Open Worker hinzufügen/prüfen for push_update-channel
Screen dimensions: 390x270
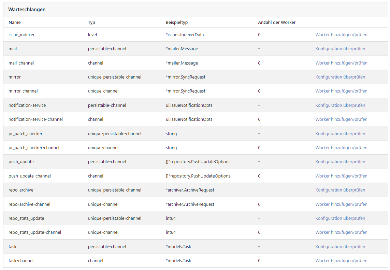point(341,176)
